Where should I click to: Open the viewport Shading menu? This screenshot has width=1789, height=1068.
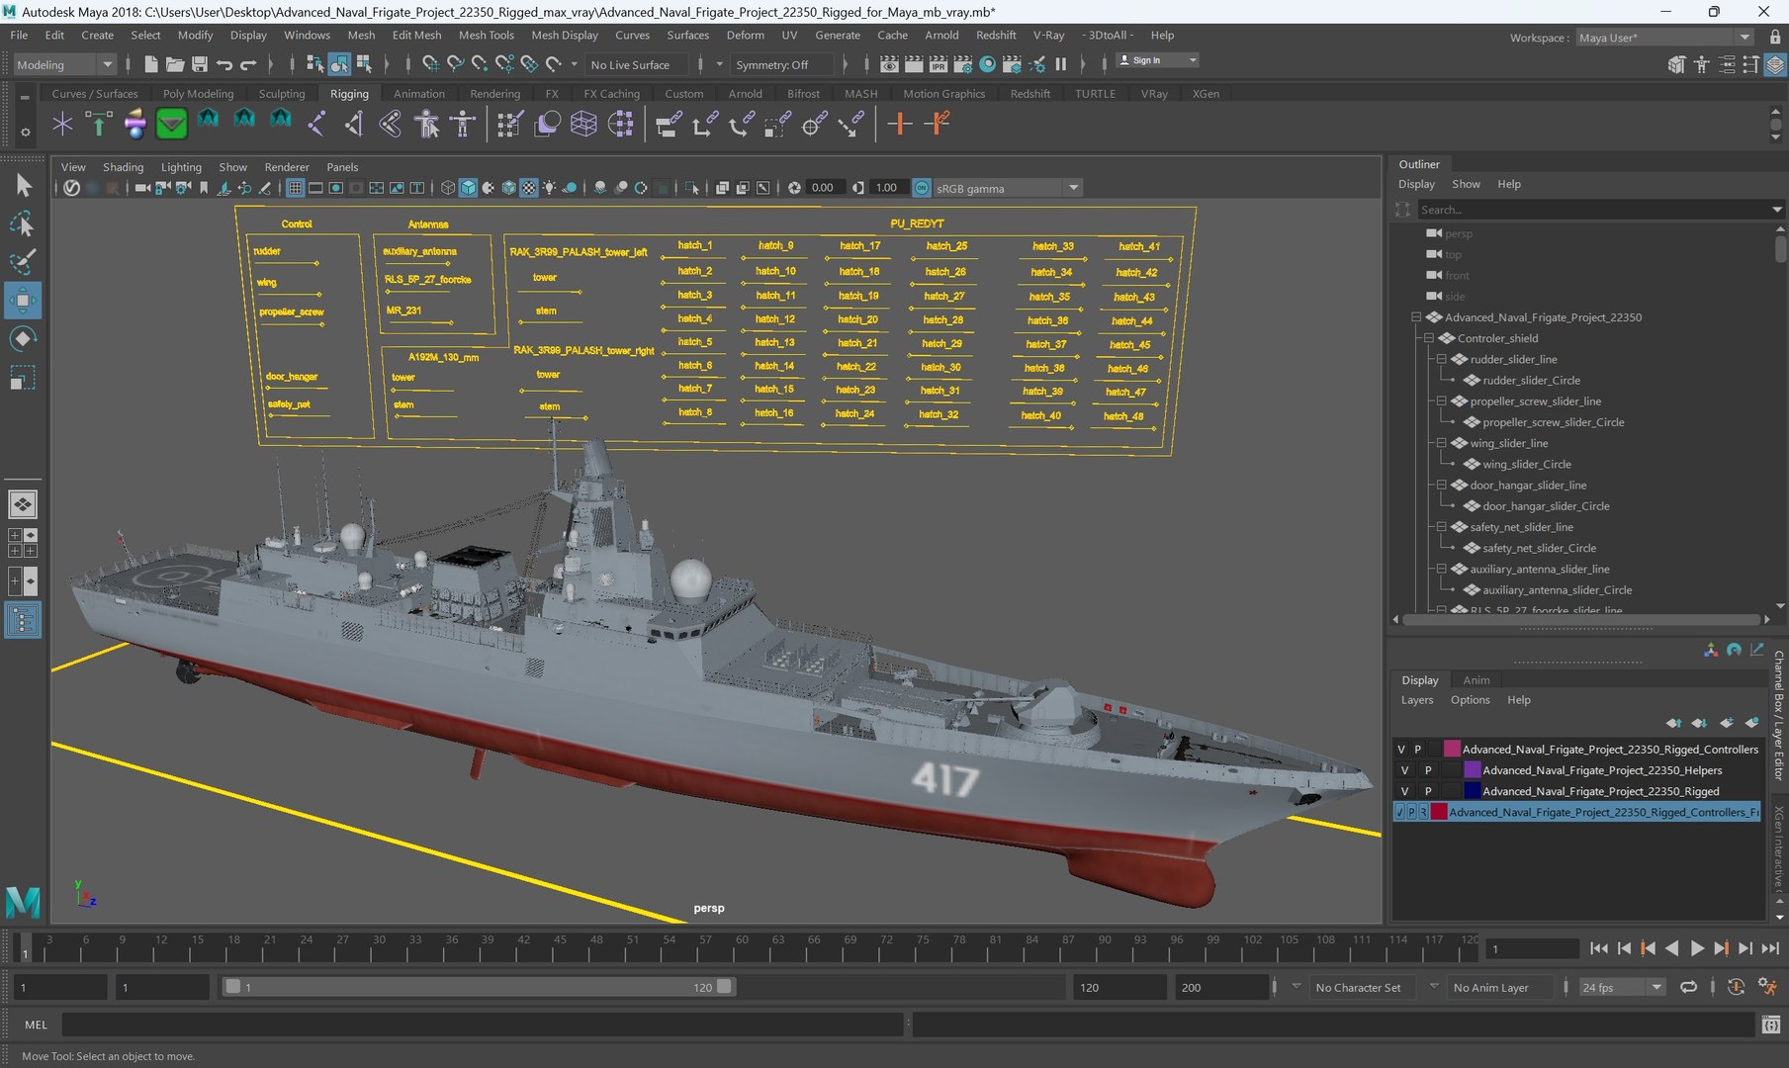coord(123,167)
